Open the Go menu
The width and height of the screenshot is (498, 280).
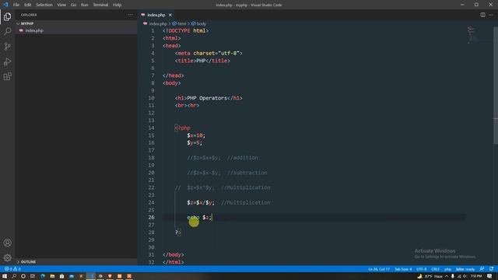coord(73,5)
